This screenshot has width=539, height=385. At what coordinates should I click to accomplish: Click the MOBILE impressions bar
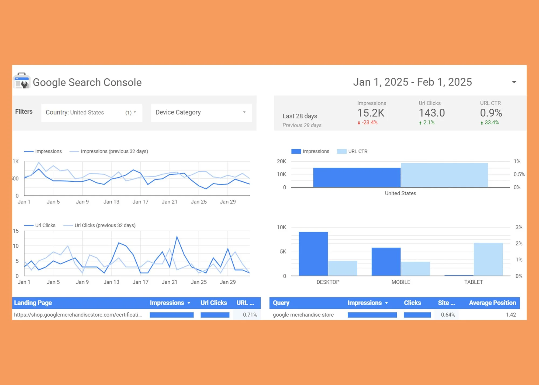(x=386, y=262)
